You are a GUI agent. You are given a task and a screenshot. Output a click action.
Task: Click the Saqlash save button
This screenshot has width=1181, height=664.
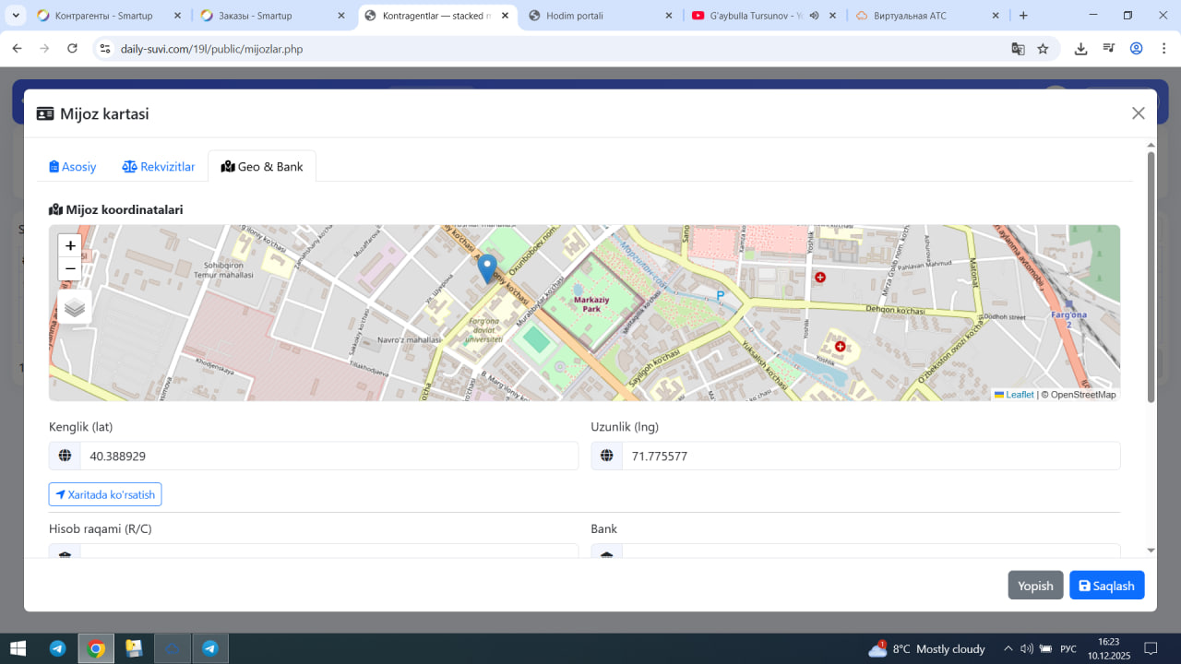tap(1106, 586)
